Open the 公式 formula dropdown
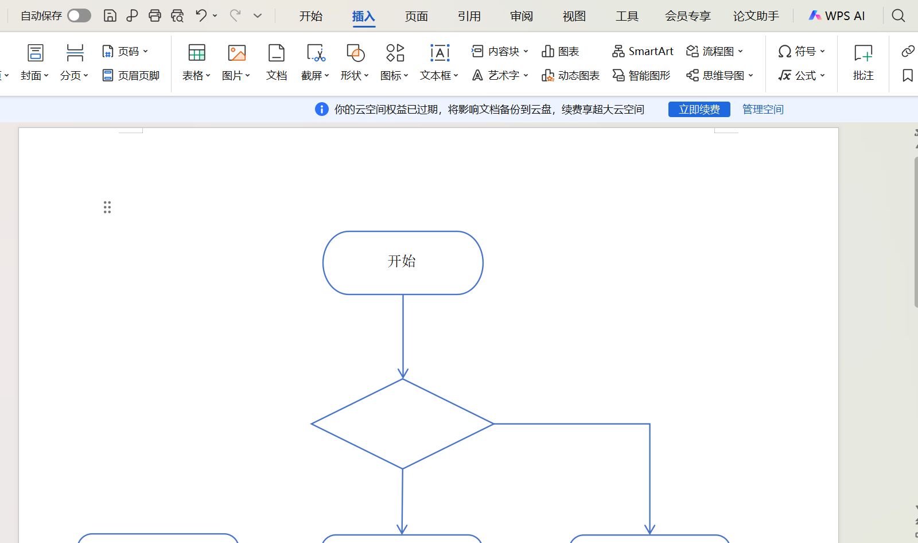Viewport: 918px width, 543px height. (x=802, y=75)
